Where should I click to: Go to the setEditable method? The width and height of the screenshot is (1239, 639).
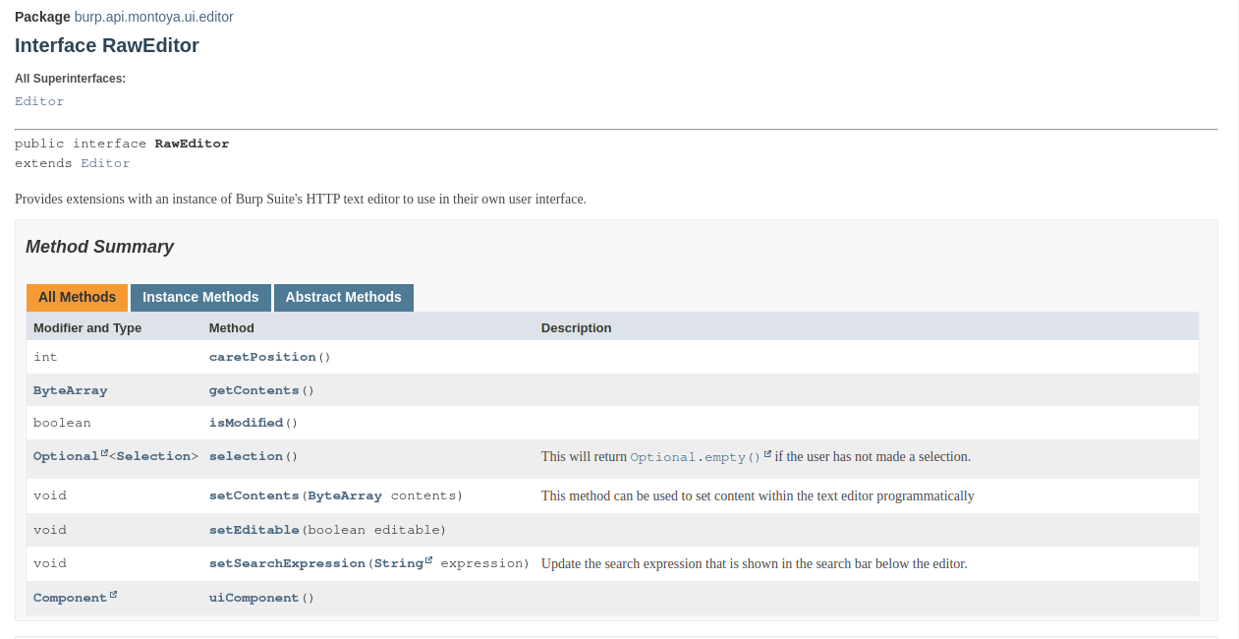coord(253,530)
